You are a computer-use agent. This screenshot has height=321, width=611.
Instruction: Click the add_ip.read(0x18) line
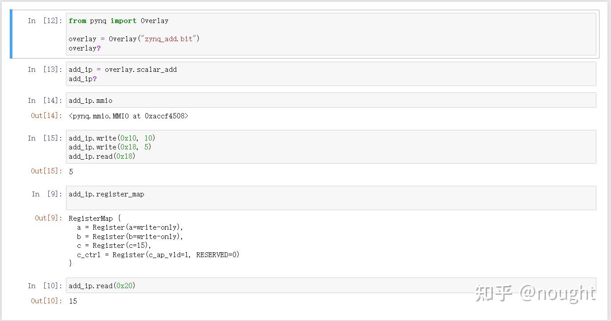click(x=102, y=156)
